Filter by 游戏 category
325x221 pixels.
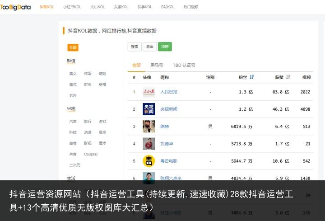pos(102,122)
